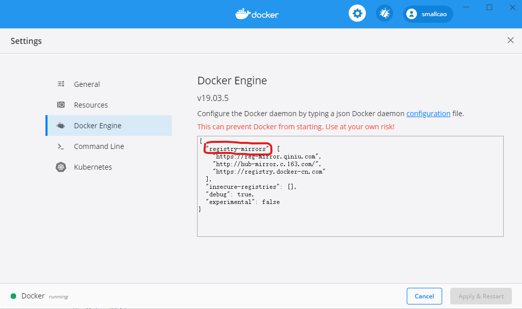The height and width of the screenshot is (309, 522).
Task: Click the troubleshoot bug icon in the header
Action: click(384, 13)
